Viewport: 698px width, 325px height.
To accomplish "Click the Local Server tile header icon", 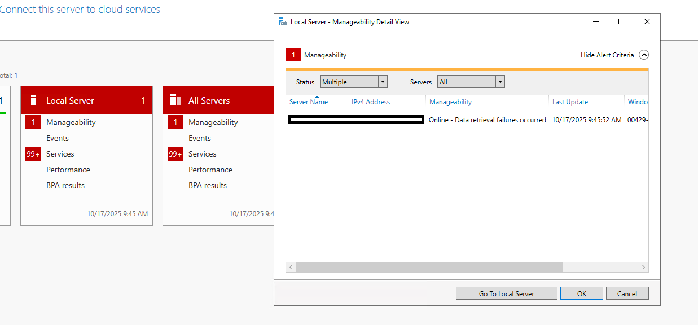I will click(x=33, y=100).
